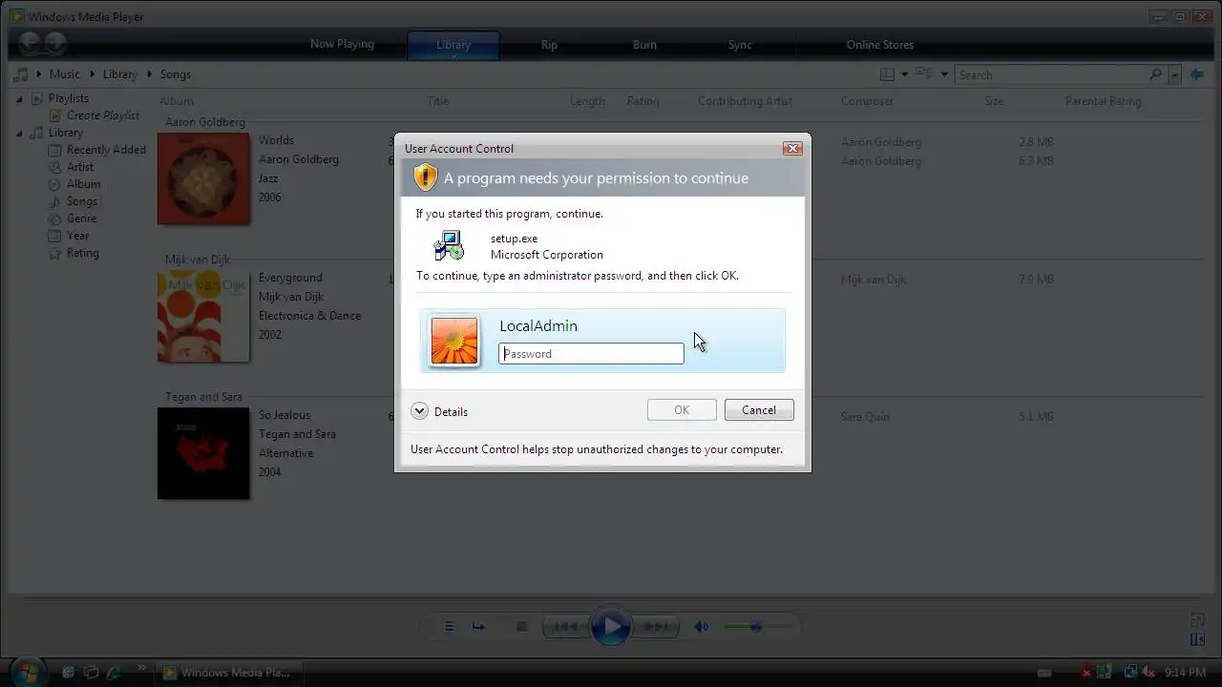Click the Previous track button
Viewport: 1222px width, 687px height.
[565, 627]
